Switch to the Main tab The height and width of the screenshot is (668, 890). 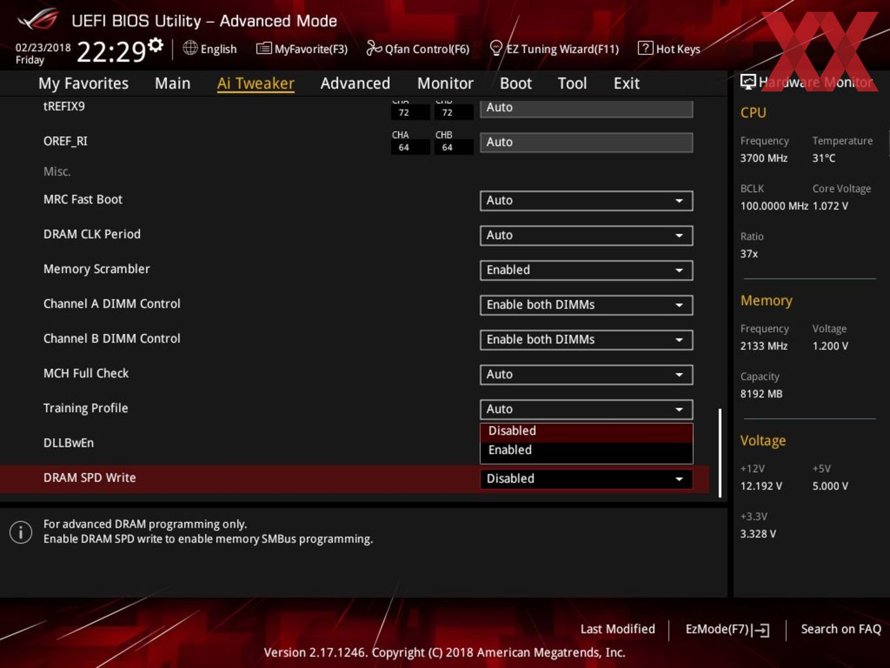(173, 83)
